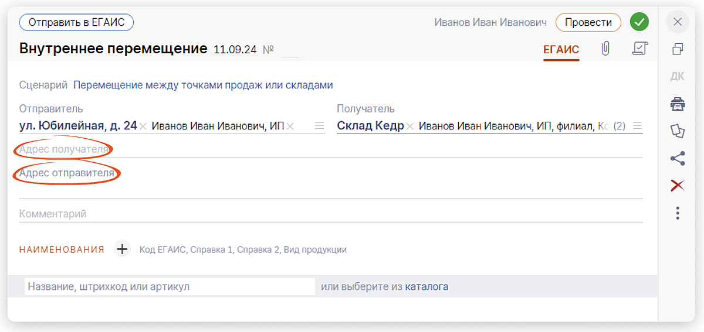The width and height of the screenshot is (704, 332).
Task: Clear sender organization Иванов Иван Иванович, ИП
Action: pyautogui.click(x=290, y=126)
